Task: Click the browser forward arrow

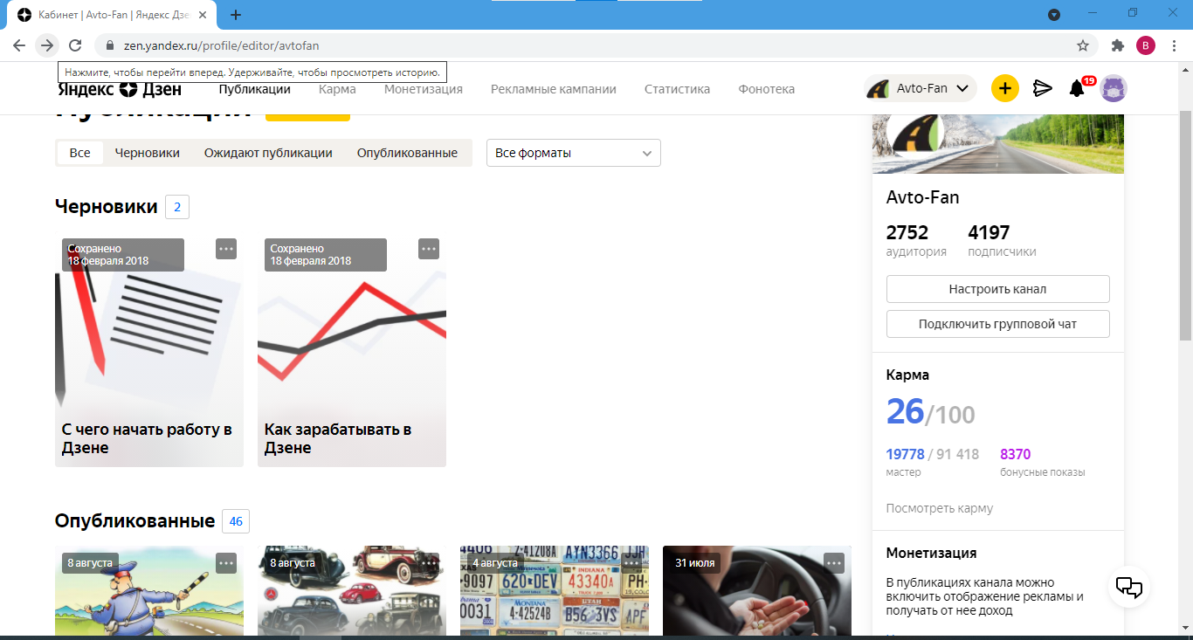Action: [x=47, y=45]
